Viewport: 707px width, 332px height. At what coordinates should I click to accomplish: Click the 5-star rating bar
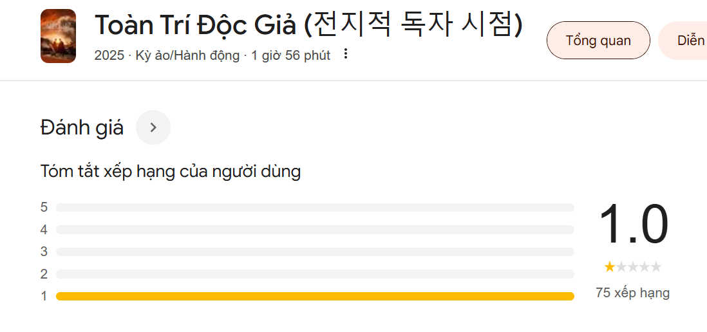[315, 208]
